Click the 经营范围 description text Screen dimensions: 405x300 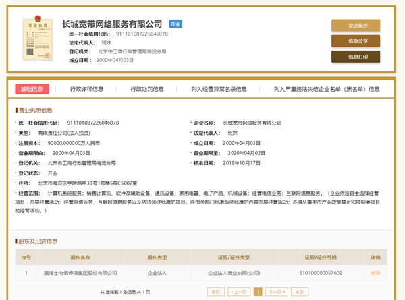tap(198, 202)
